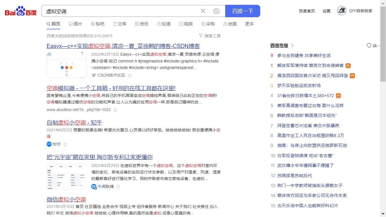Click the filter icon for 搜索工具
The width and height of the screenshot is (386, 217).
point(201,36)
